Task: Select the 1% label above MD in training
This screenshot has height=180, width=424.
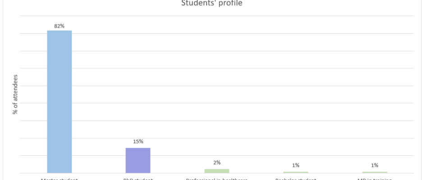Action: 374,166
